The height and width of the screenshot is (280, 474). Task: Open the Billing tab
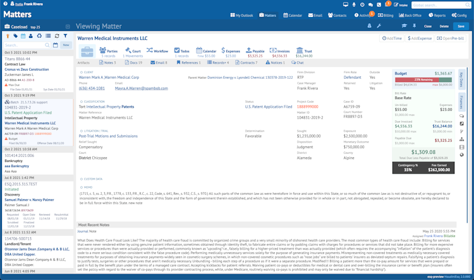[386, 15]
